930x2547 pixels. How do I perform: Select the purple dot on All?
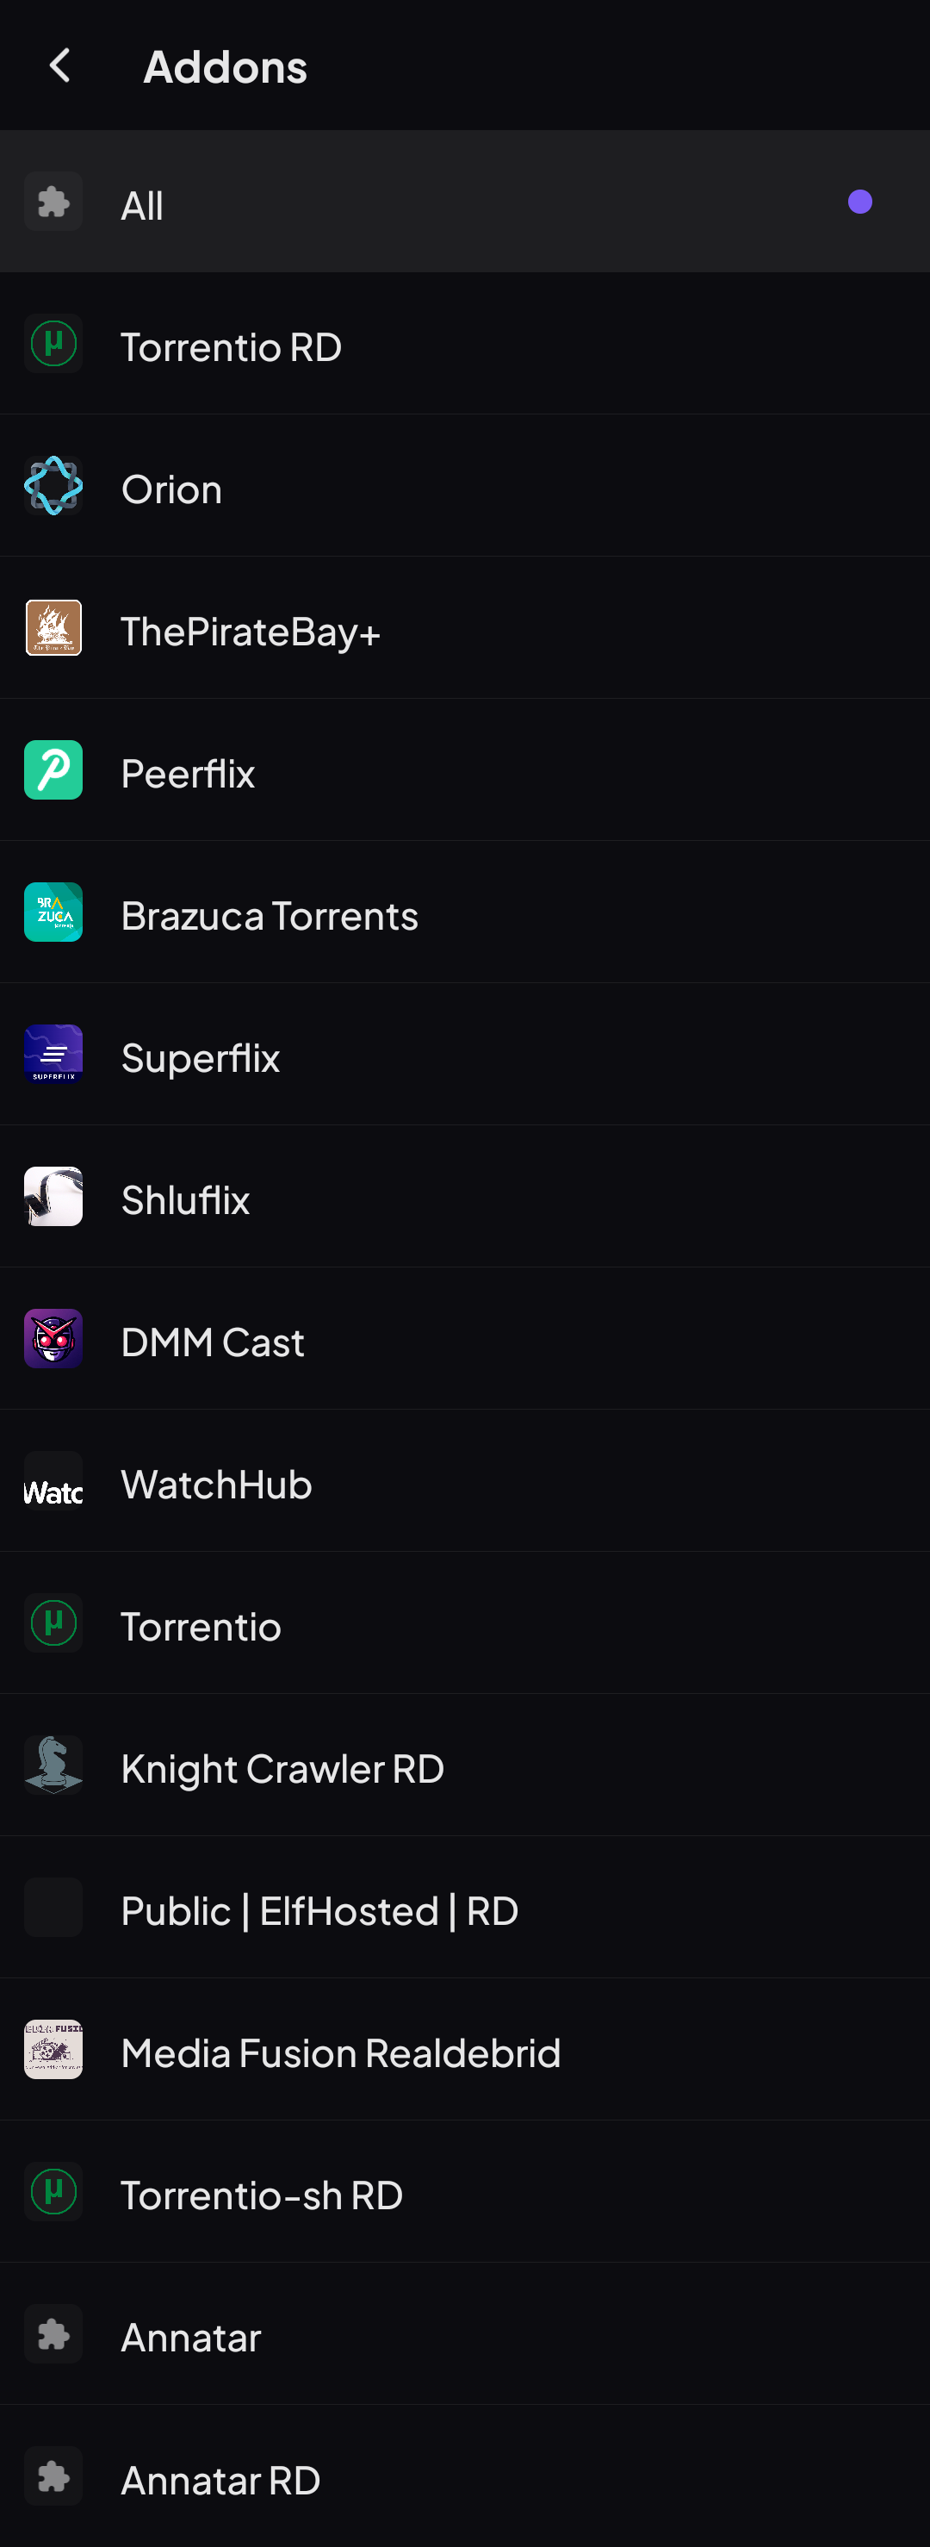[x=860, y=202]
